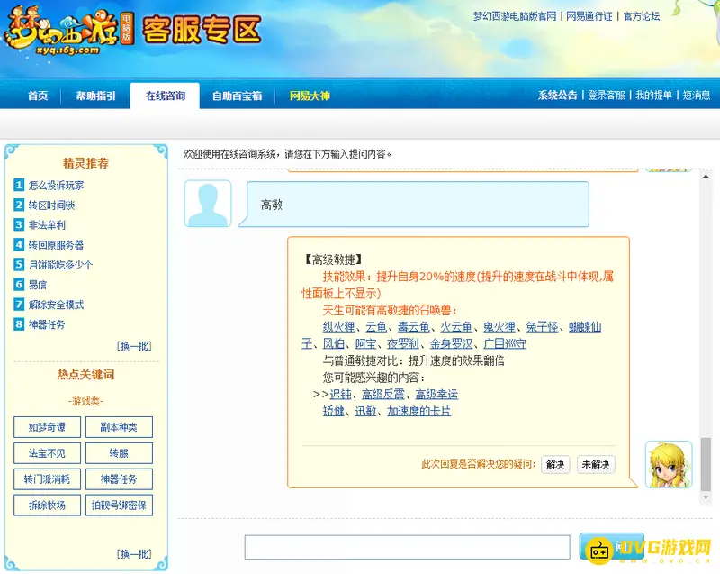The width and height of the screenshot is (720, 574).
Task: Open the 云龟 summon link
Action: point(376,327)
